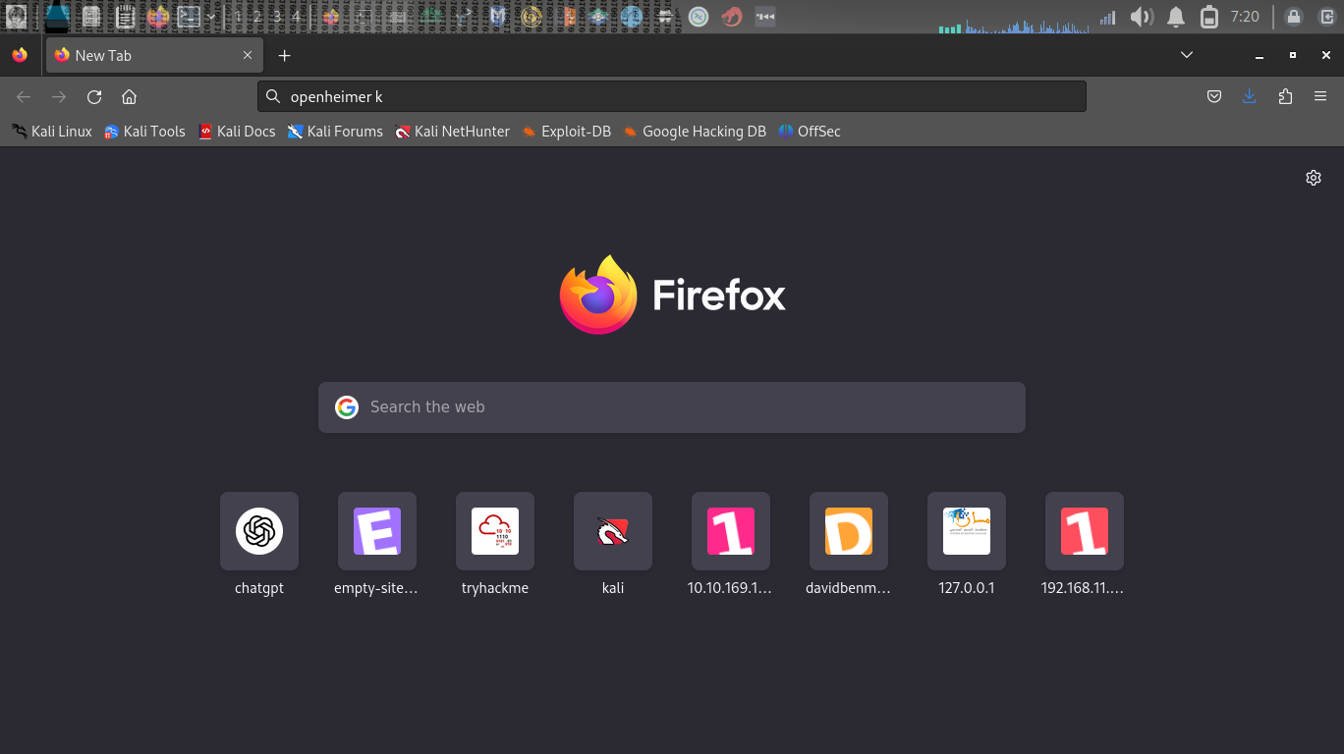Reload the current page

click(94, 96)
